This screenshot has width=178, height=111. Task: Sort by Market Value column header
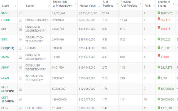tap(87, 6)
